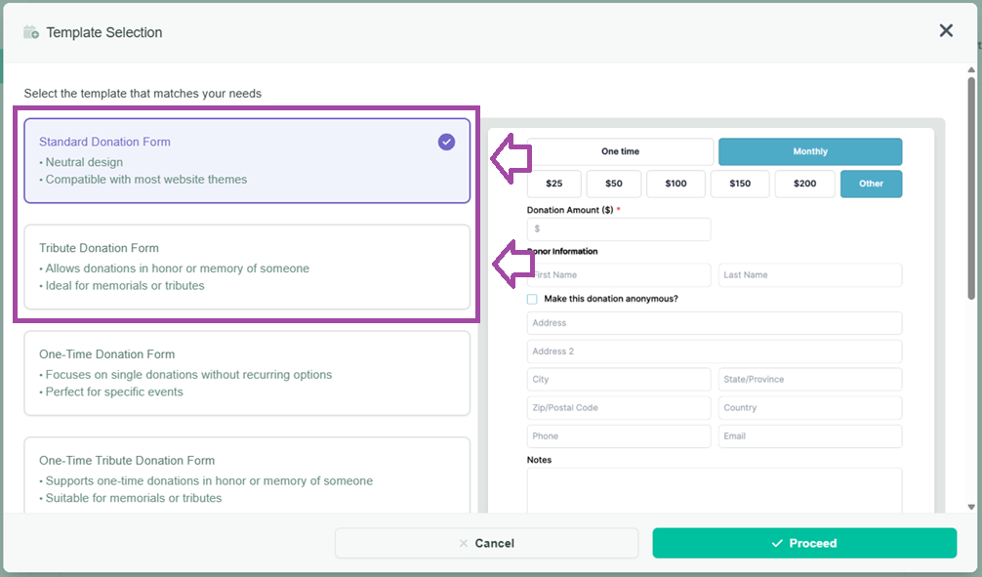The height and width of the screenshot is (577, 982).
Task: Choose the One-Time Donation Form template
Action: (246, 373)
